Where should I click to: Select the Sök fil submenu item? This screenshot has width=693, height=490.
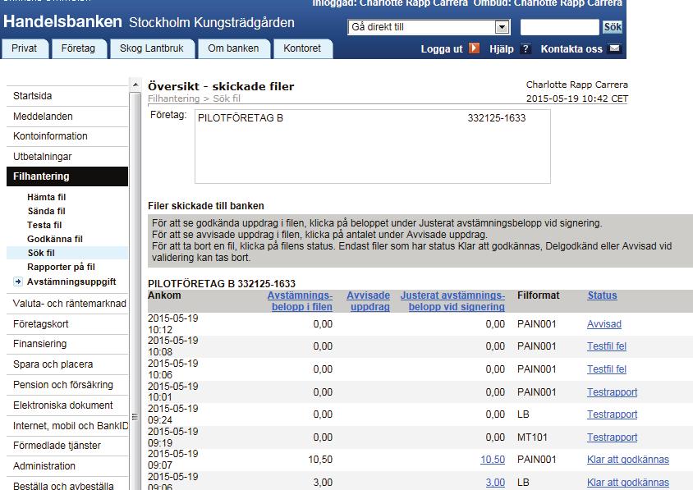point(67,253)
